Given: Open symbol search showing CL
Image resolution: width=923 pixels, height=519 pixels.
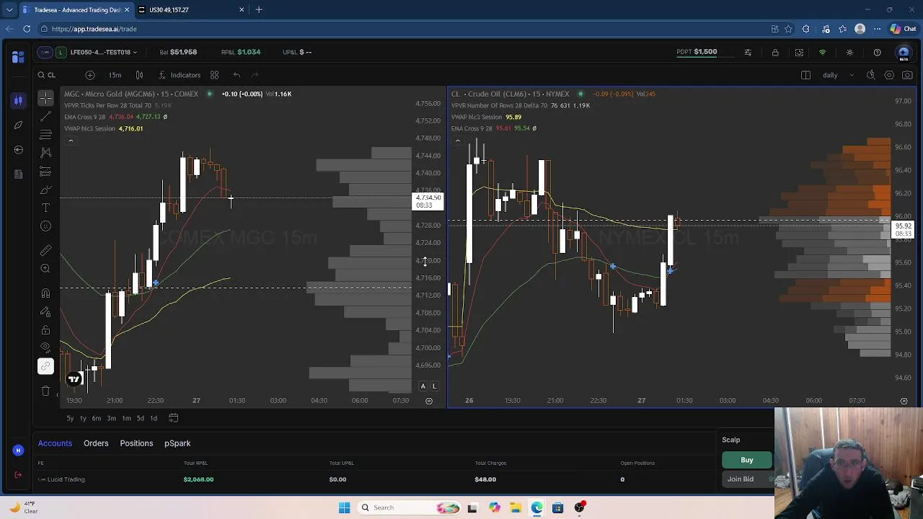Looking at the screenshot, I should 47,75.
